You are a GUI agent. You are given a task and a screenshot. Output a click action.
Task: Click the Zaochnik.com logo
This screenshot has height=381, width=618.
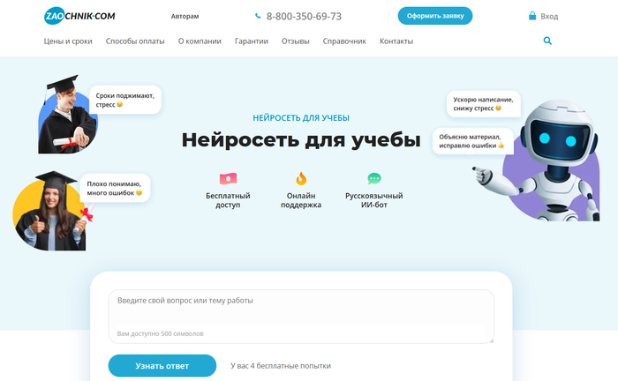pos(79,16)
